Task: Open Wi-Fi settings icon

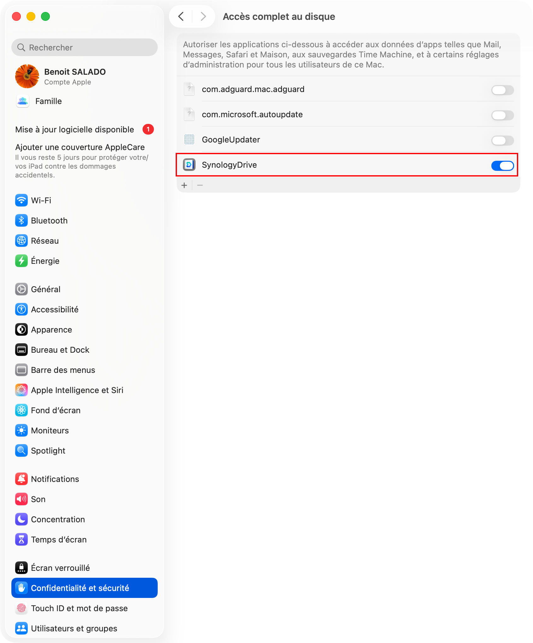Action: (21, 200)
